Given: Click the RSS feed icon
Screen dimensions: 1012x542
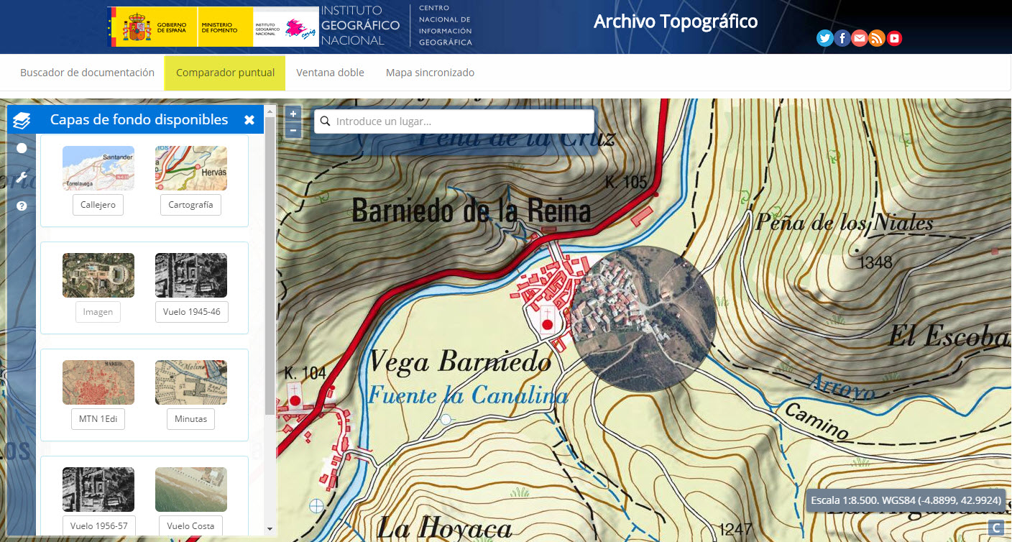Looking at the screenshot, I should [x=877, y=38].
